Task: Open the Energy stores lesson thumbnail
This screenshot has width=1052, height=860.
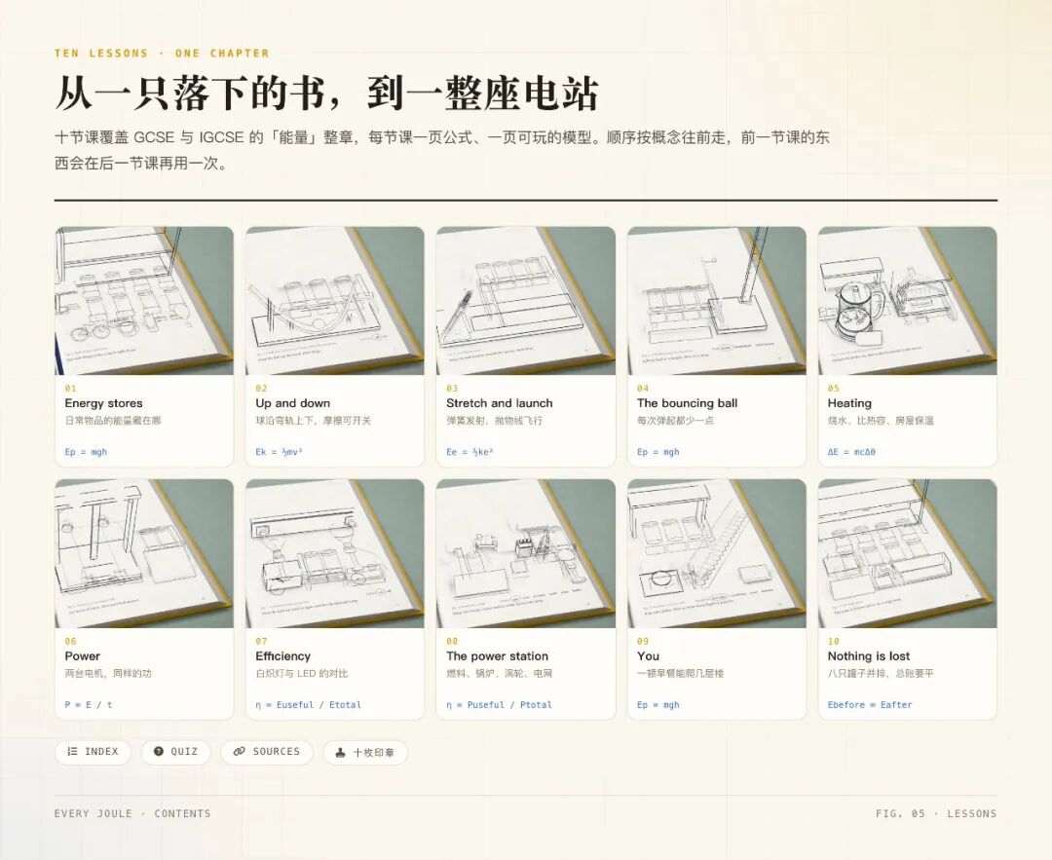Action: pos(144,301)
